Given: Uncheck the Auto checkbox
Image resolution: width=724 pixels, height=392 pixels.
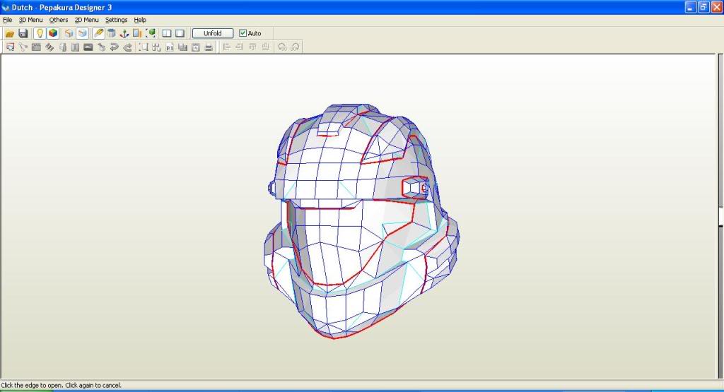Looking at the screenshot, I should tap(243, 33).
